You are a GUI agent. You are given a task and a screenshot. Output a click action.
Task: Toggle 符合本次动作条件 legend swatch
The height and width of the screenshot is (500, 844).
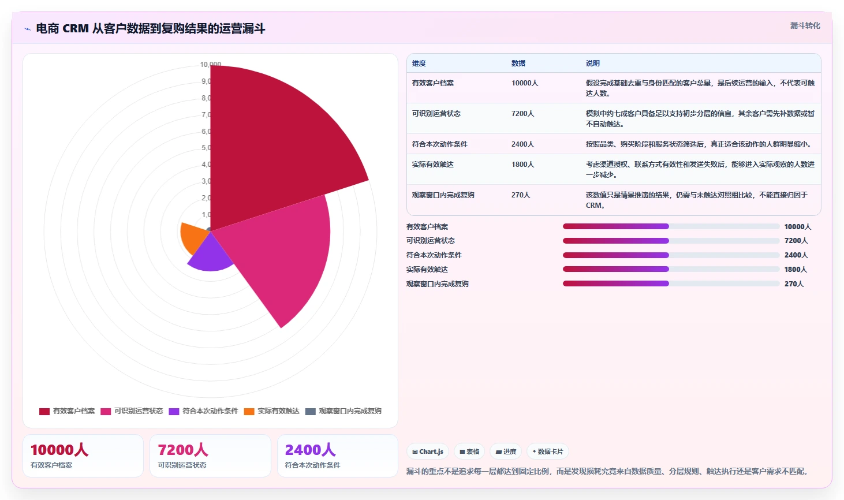pos(174,412)
